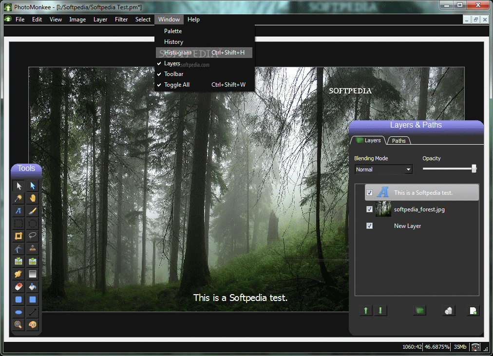
Task: Select the text tool with letter A
Action: point(19,211)
